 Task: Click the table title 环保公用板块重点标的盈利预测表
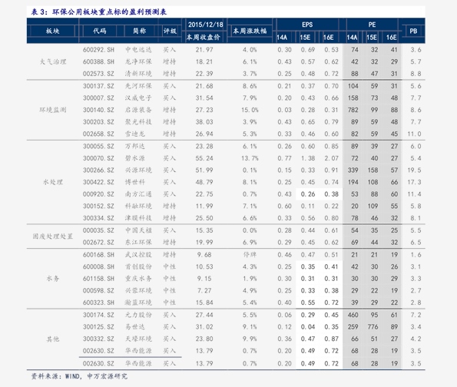[109, 12]
